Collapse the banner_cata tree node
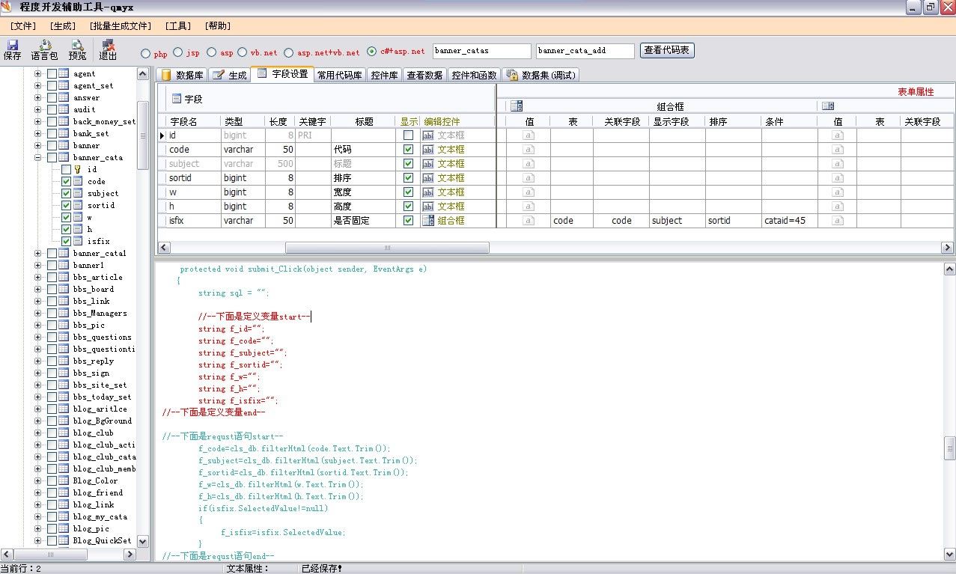 coord(38,157)
